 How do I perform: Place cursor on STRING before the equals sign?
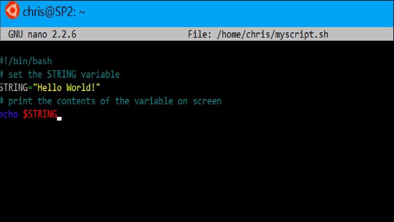(x=14, y=88)
